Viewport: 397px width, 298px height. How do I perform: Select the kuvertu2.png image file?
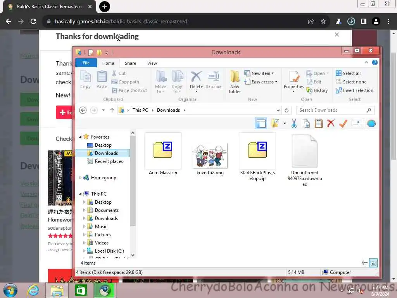[x=210, y=158]
